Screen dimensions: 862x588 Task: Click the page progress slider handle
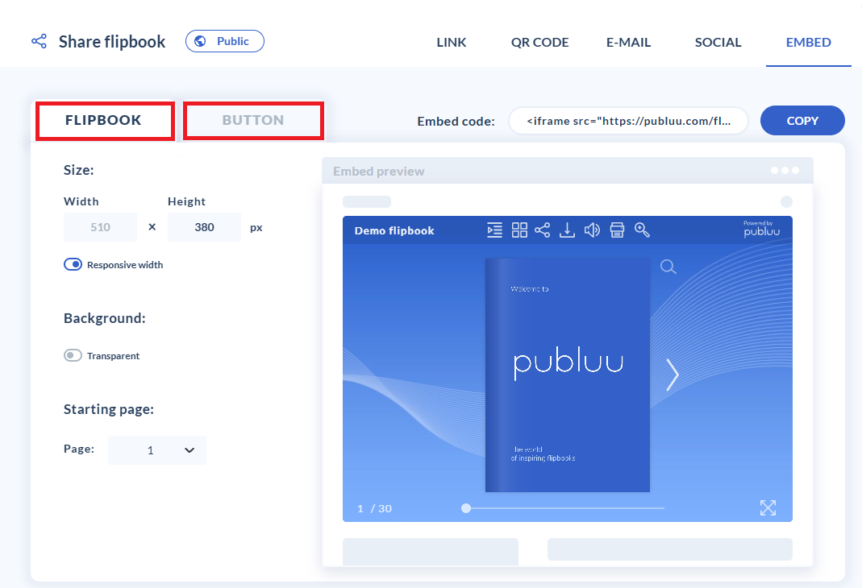point(466,508)
